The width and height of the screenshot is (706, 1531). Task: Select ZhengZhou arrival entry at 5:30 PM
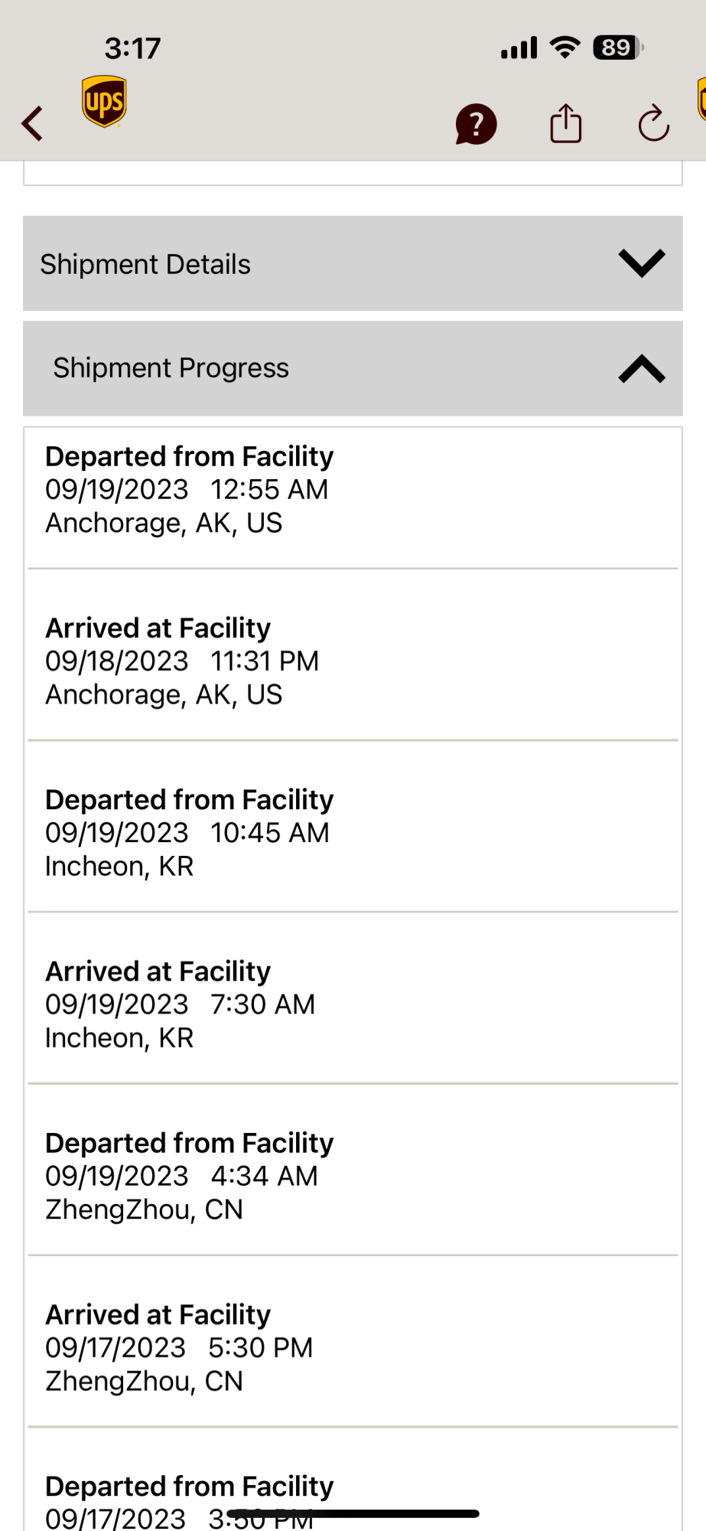(180, 1347)
